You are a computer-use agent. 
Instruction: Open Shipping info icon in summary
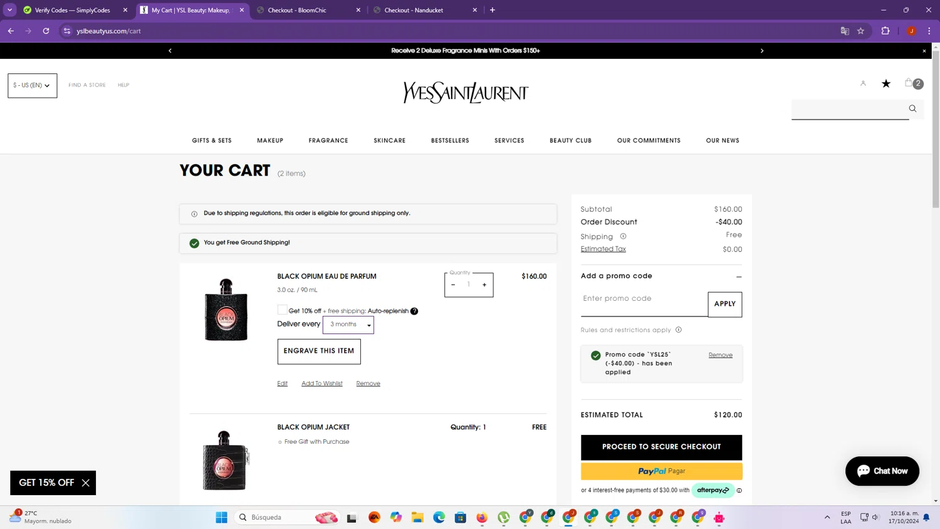click(623, 236)
